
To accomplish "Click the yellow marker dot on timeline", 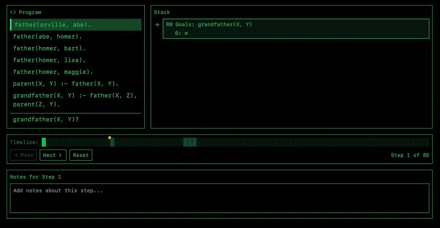I will [110, 138].
